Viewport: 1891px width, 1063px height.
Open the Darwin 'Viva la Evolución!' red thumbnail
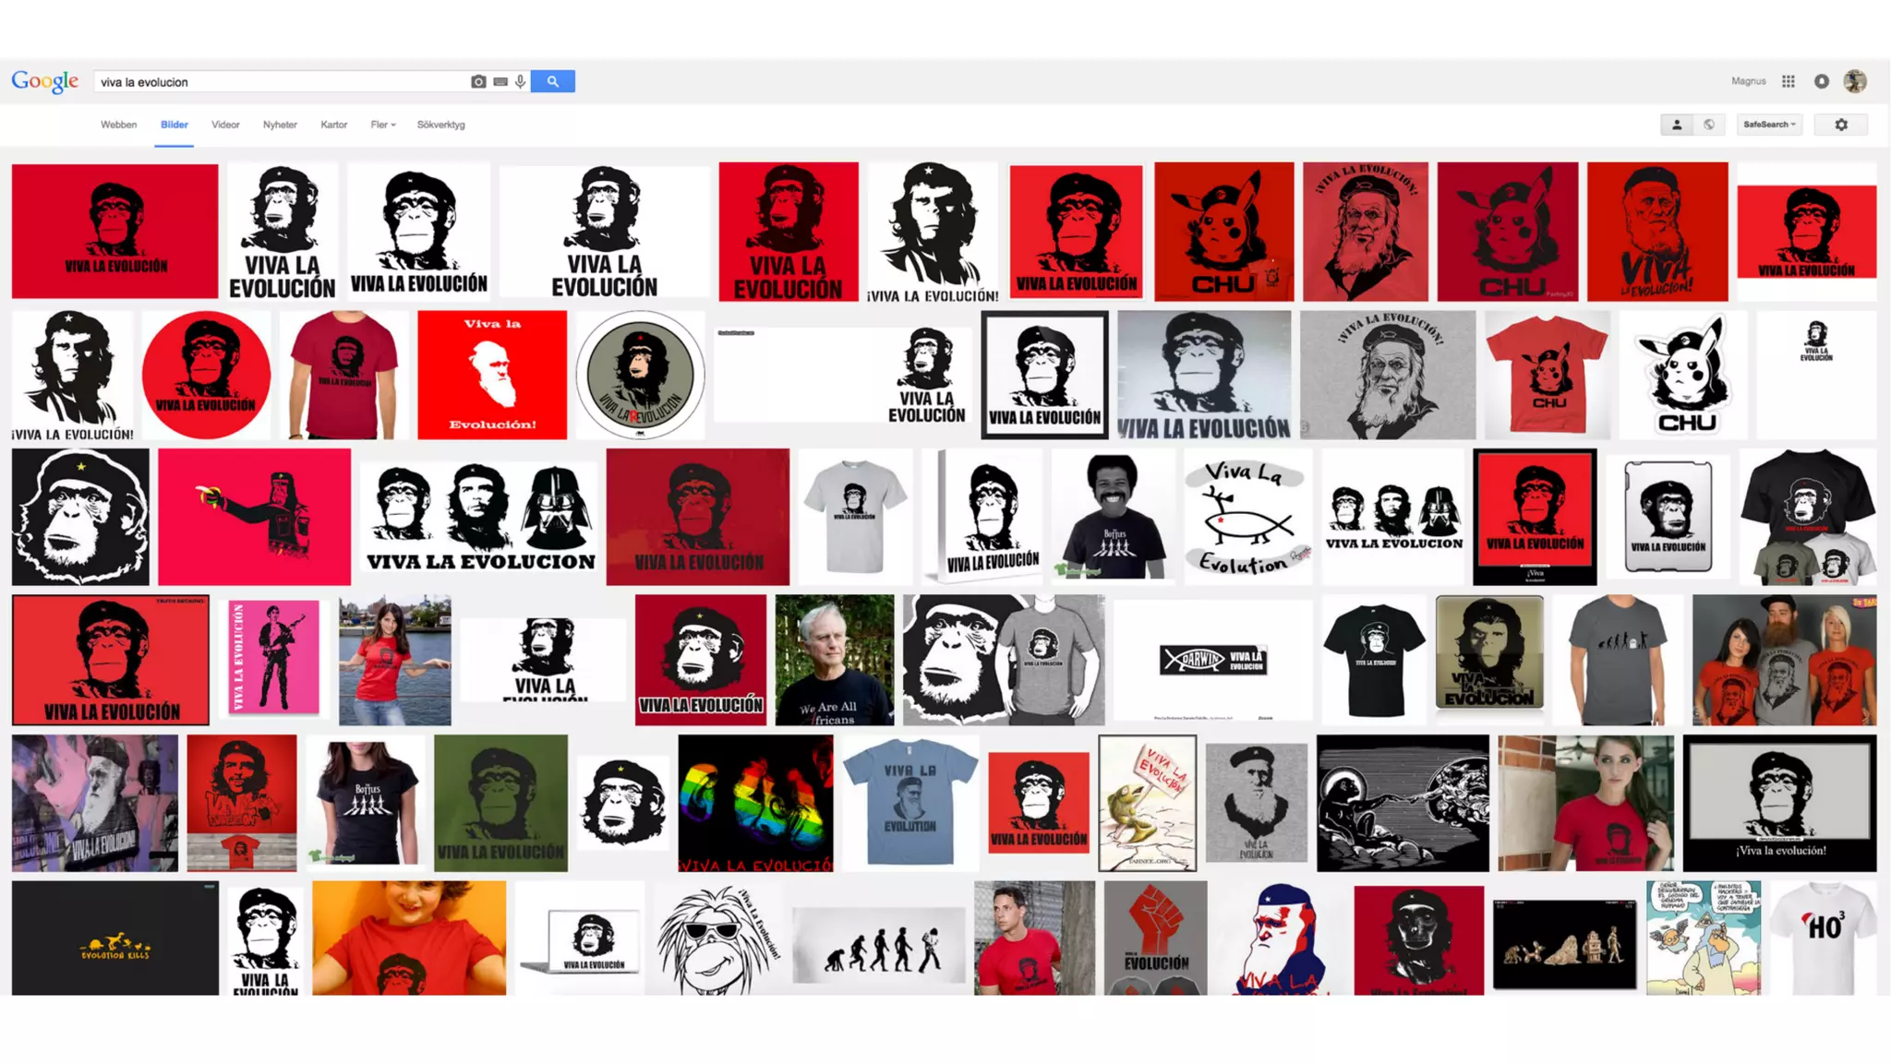pyautogui.click(x=491, y=375)
